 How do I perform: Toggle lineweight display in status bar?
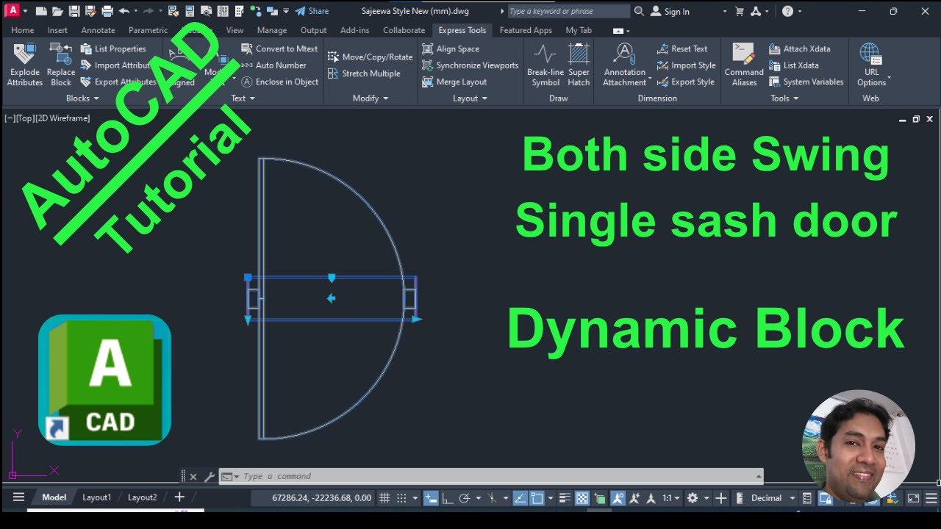(x=565, y=498)
